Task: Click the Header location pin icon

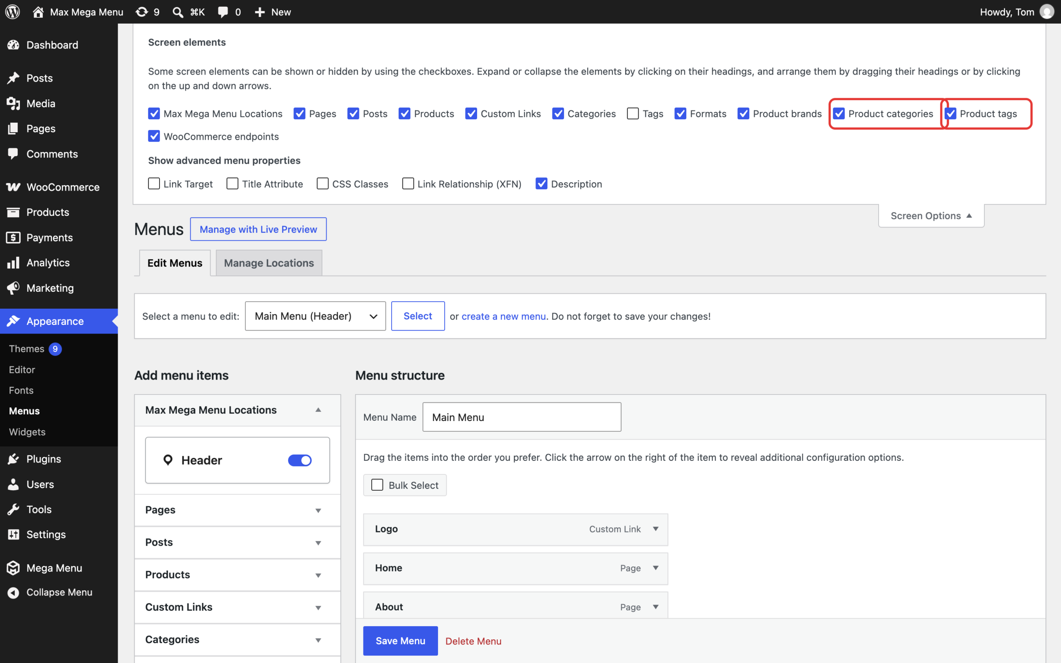Action: [168, 460]
